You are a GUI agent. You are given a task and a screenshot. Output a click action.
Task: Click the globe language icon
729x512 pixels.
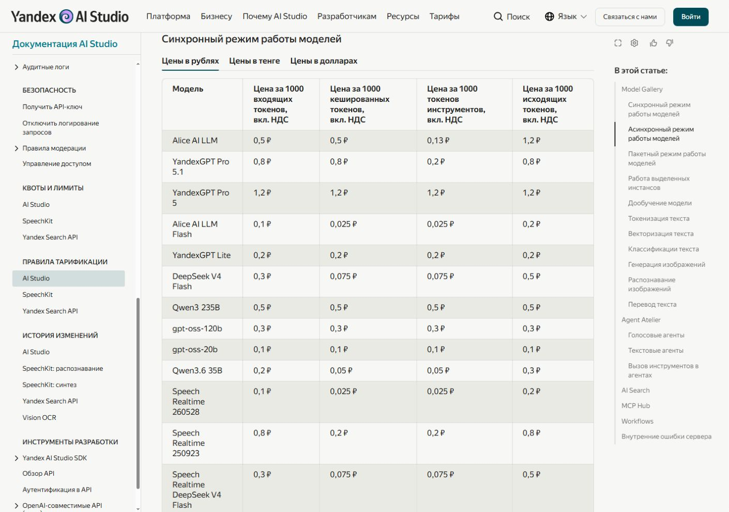[x=549, y=17]
